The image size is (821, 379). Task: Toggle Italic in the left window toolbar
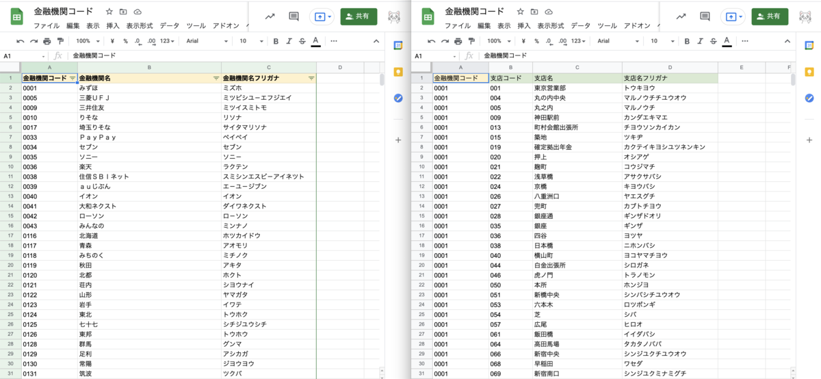pyautogui.click(x=289, y=41)
